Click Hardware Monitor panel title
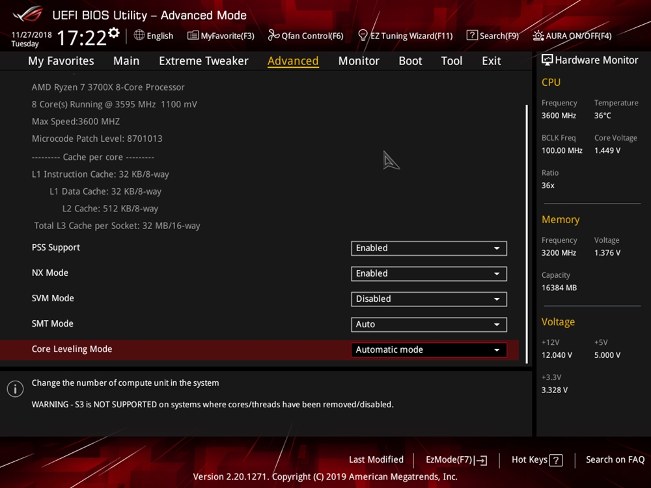The width and height of the screenshot is (651, 488). click(x=596, y=60)
